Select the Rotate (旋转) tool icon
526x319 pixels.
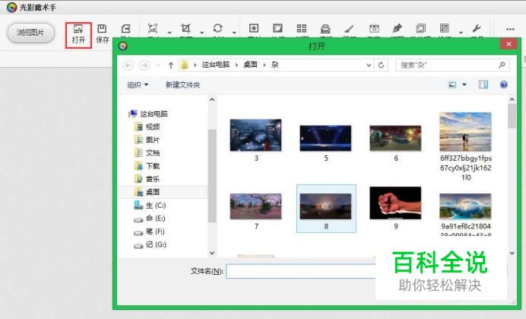(217, 29)
